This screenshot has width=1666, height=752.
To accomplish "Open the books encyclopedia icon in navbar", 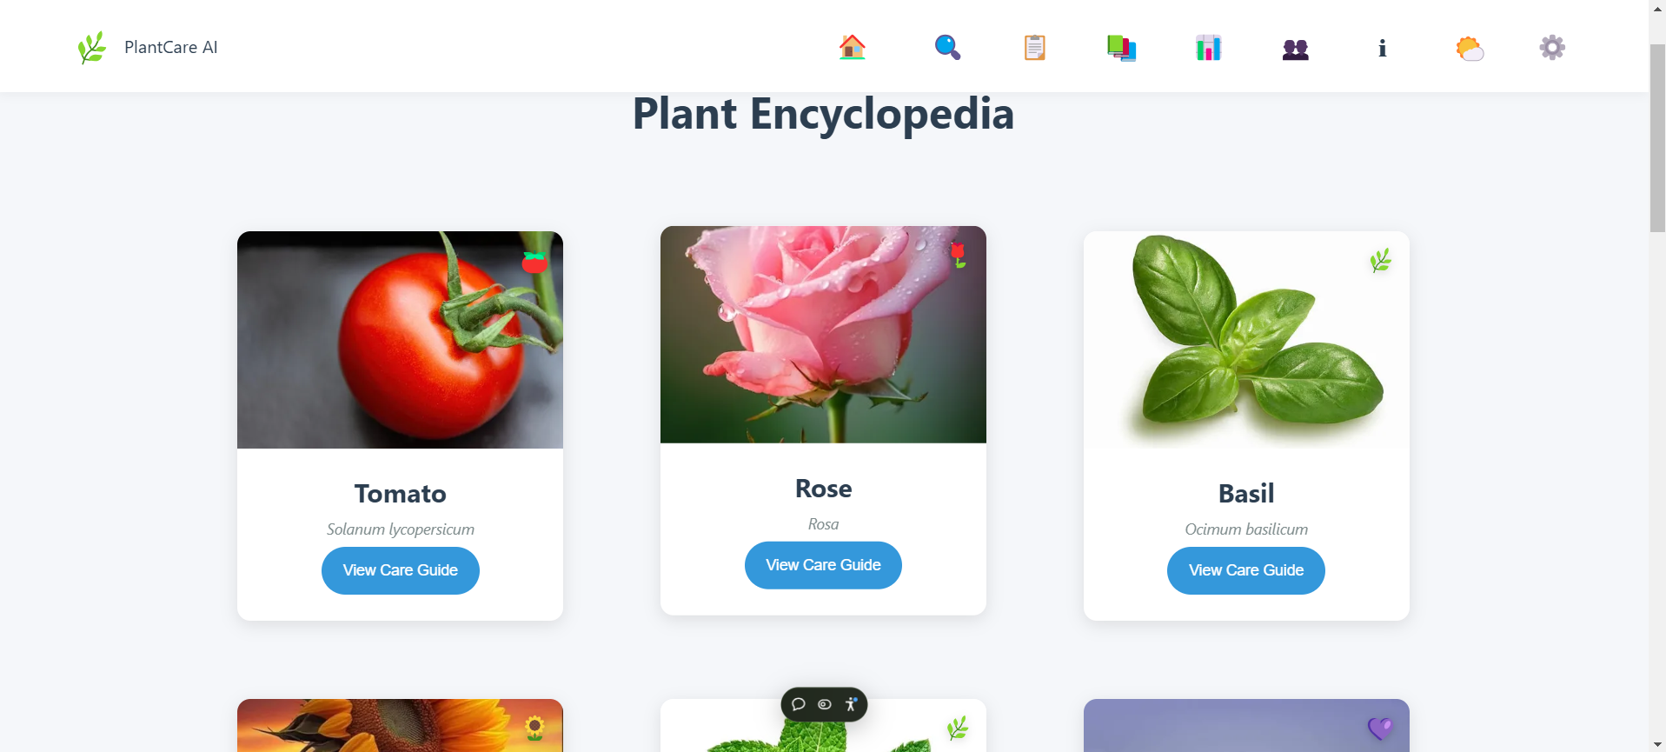I will (1121, 48).
